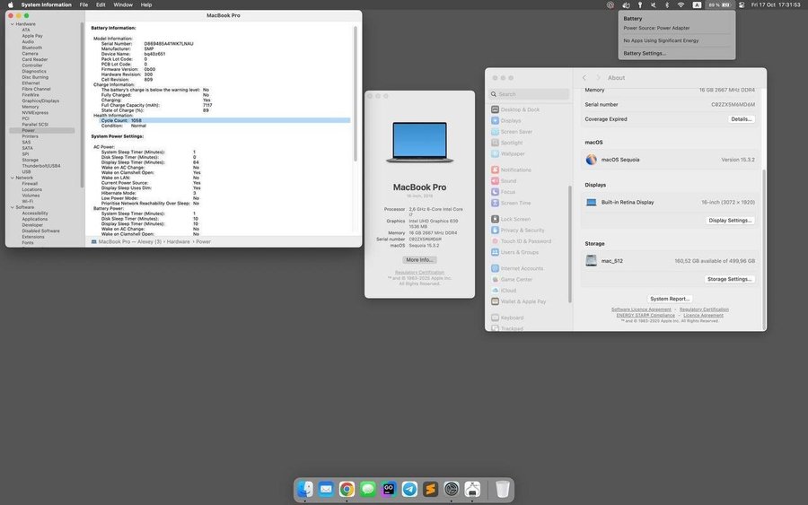808x505 pixels.
Task: Open Sublime Text from the dock
Action: [x=431, y=489]
